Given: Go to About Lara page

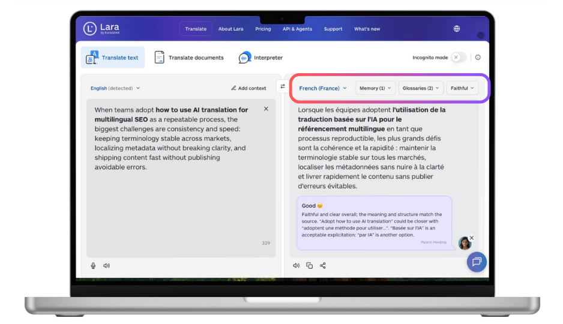Looking at the screenshot, I should (231, 29).
